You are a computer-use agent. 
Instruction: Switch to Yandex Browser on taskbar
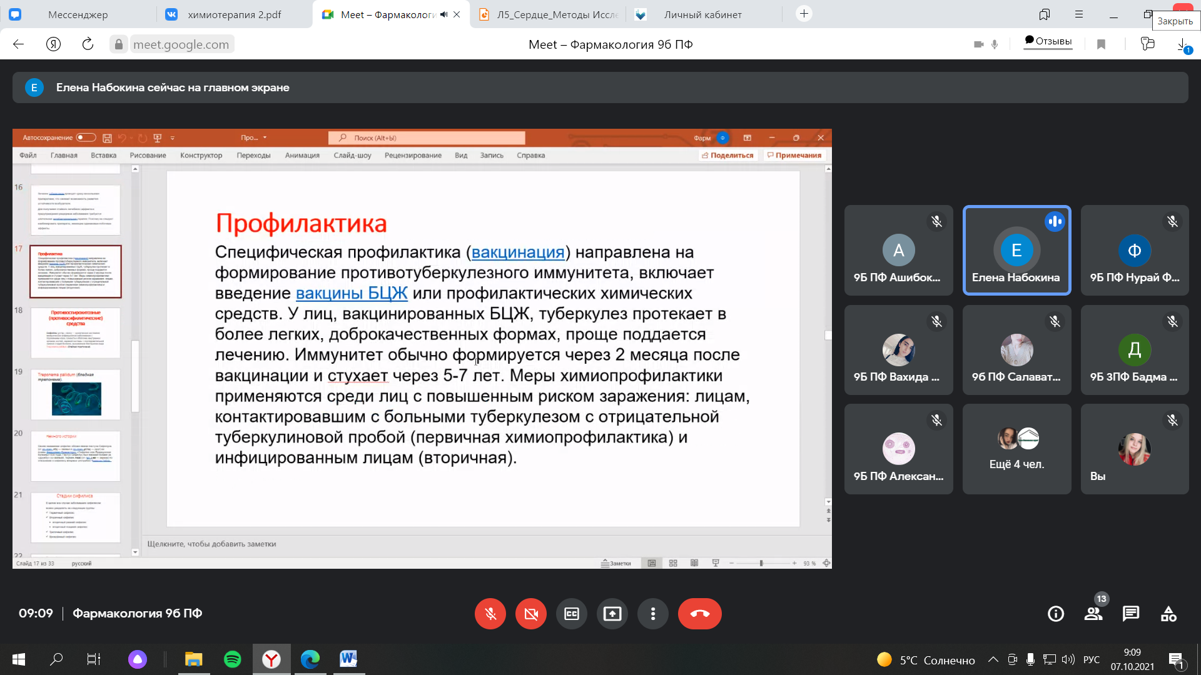[271, 659]
